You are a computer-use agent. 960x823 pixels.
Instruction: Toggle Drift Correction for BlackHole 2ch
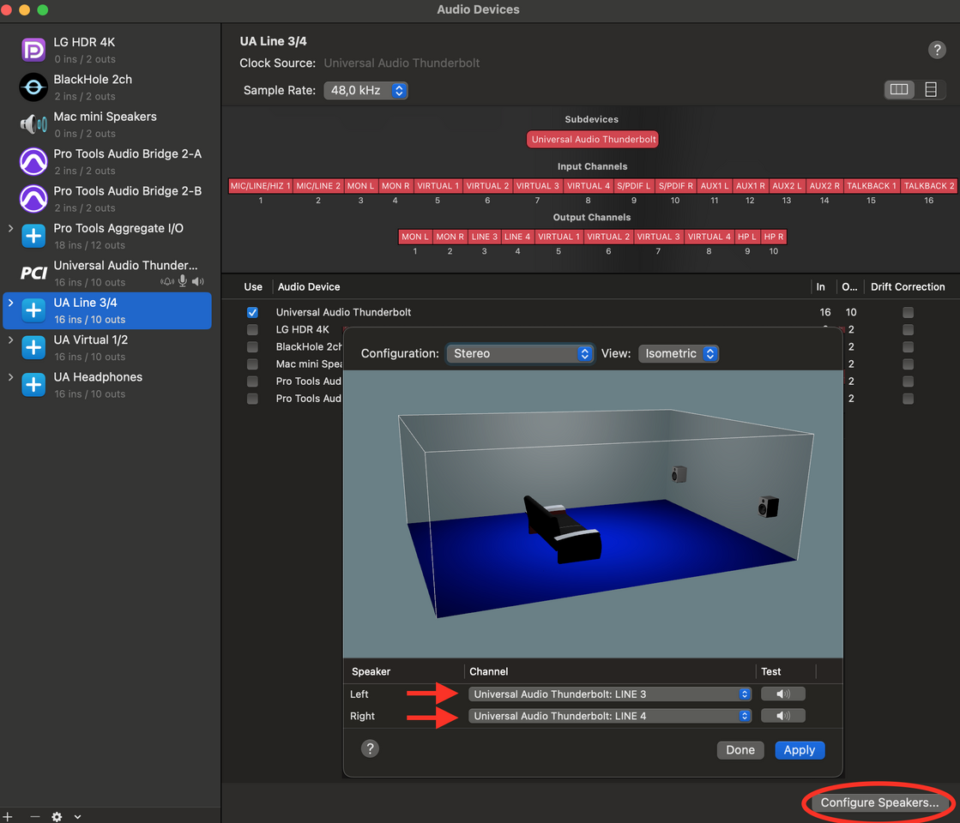pyautogui.click(x=908, y=346)
